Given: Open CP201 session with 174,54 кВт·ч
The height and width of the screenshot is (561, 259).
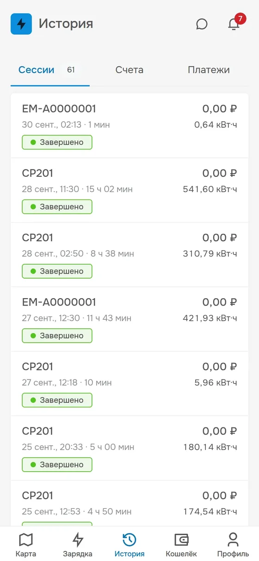Looking at the screenshot, I should click(129, 503).
